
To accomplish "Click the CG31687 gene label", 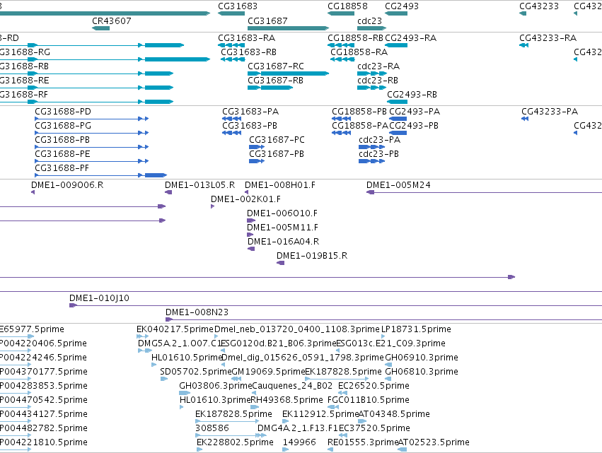I will (x=267, y=20).
